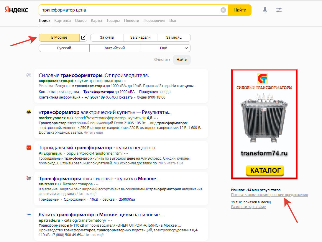Screen dimensions: 322x242
Task: Click AliExpress result favicon
Action: coord(29,148)
